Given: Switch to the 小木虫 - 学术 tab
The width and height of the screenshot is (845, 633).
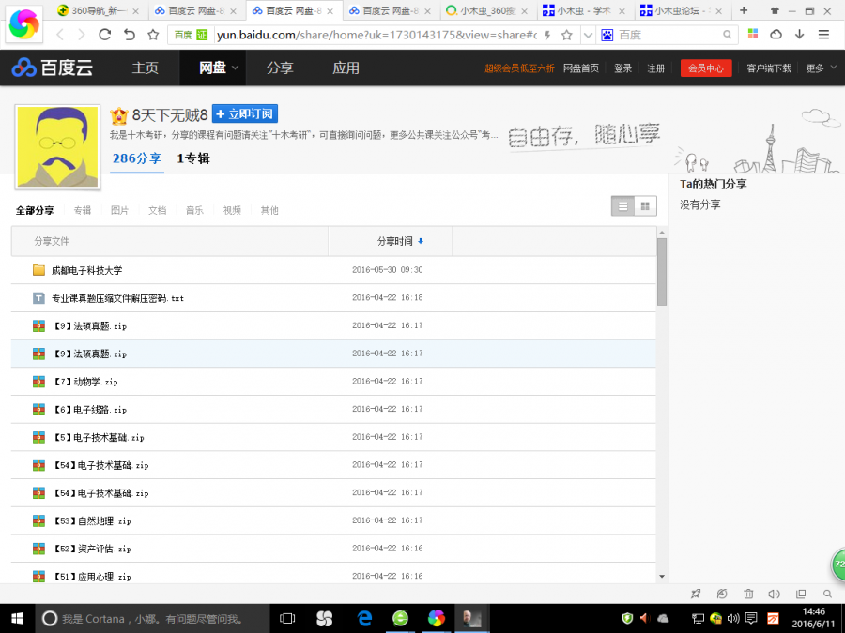Looking at the screenshot, I should point(584,10).
